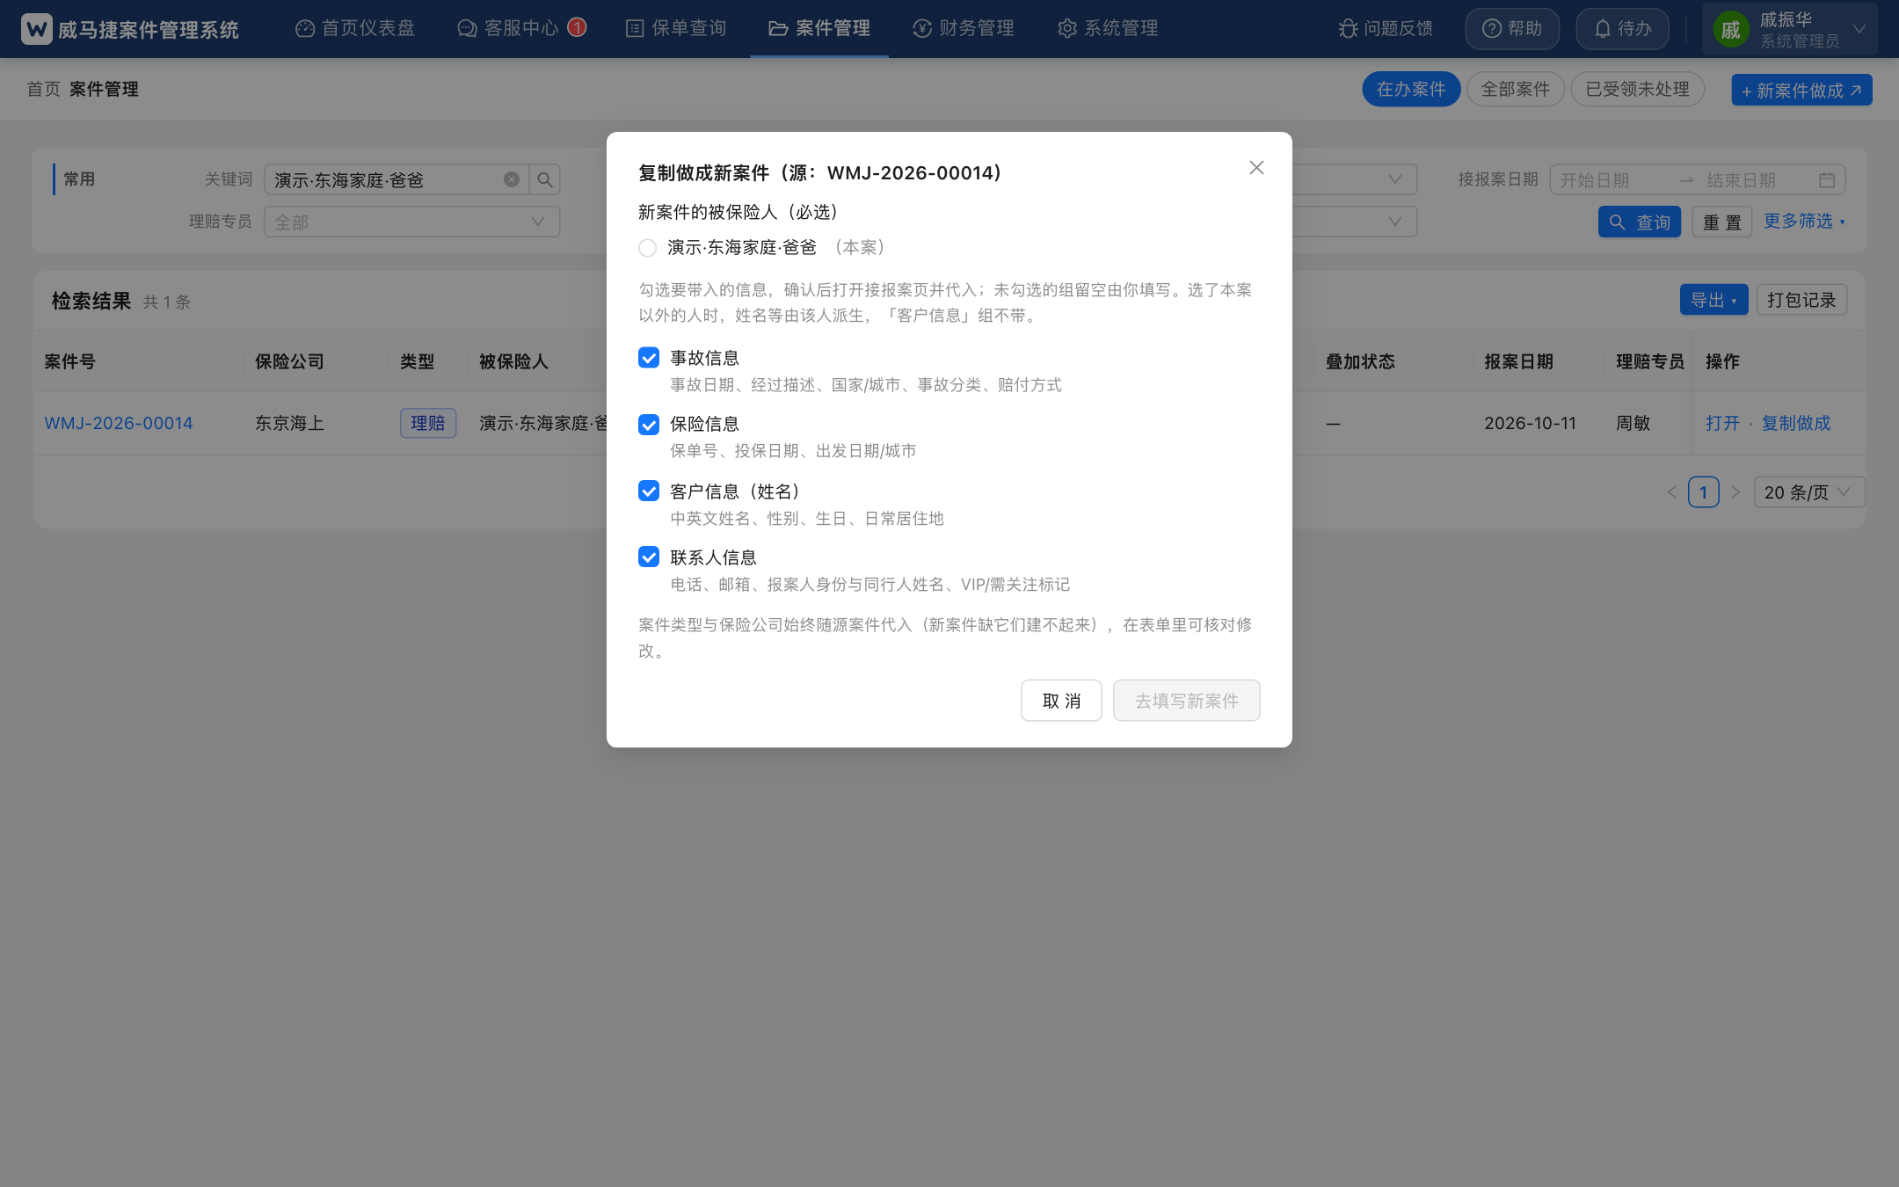Click the 开始日期 date field
The width and height of the screenshot is (1899, 1187).
point(1611,179)
